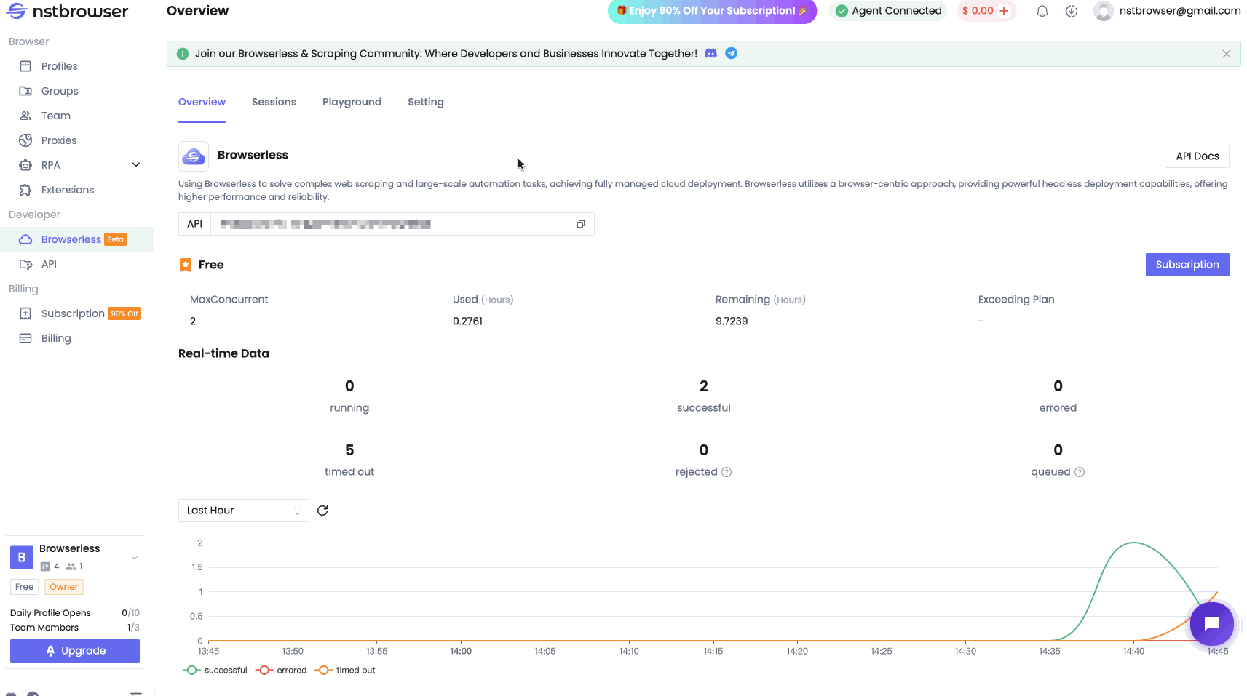Click the Browserless B team avatar

tap(22, 557)
